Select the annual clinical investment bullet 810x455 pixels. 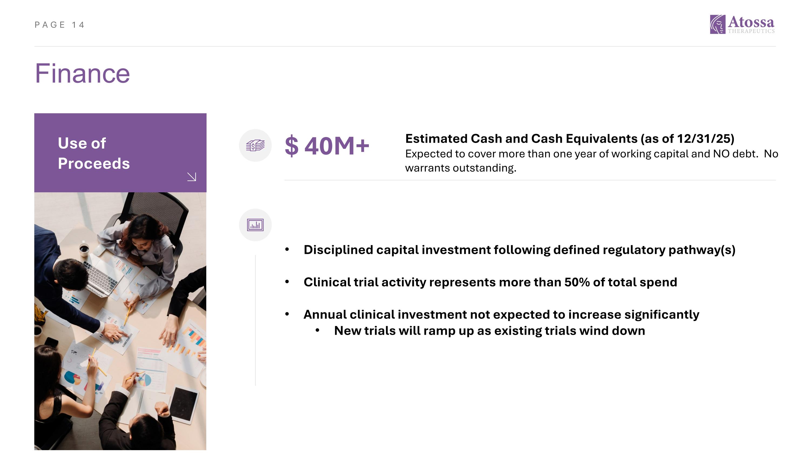(x=501, y=315)
